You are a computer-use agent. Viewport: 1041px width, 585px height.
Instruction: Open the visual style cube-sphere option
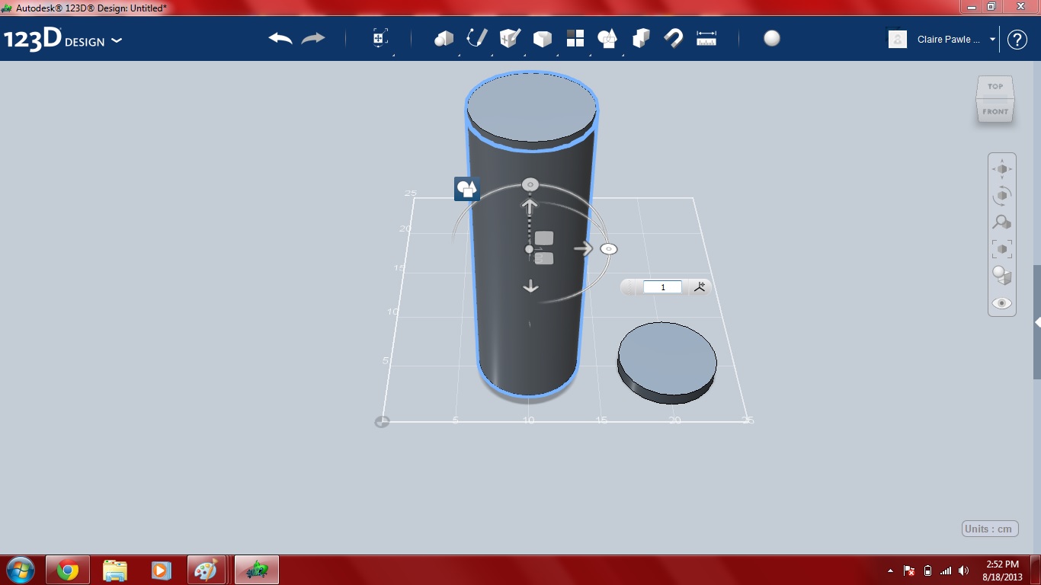pyautogui.click(x=1002, y=276)
